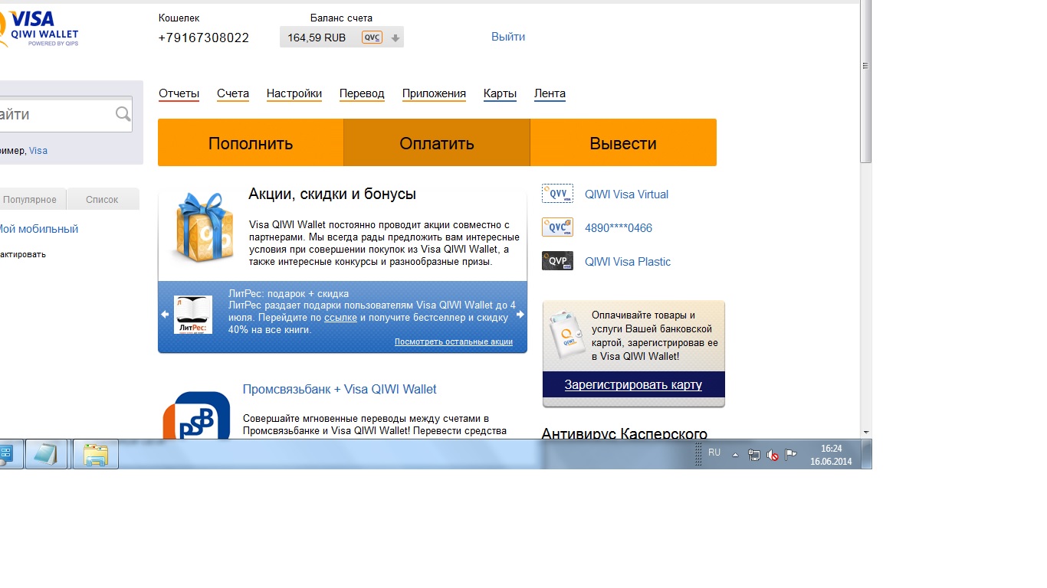This screenshot has height=588, width=1047.
Task: Click the QVC card badge in balance box
Action: pos(372,38)
